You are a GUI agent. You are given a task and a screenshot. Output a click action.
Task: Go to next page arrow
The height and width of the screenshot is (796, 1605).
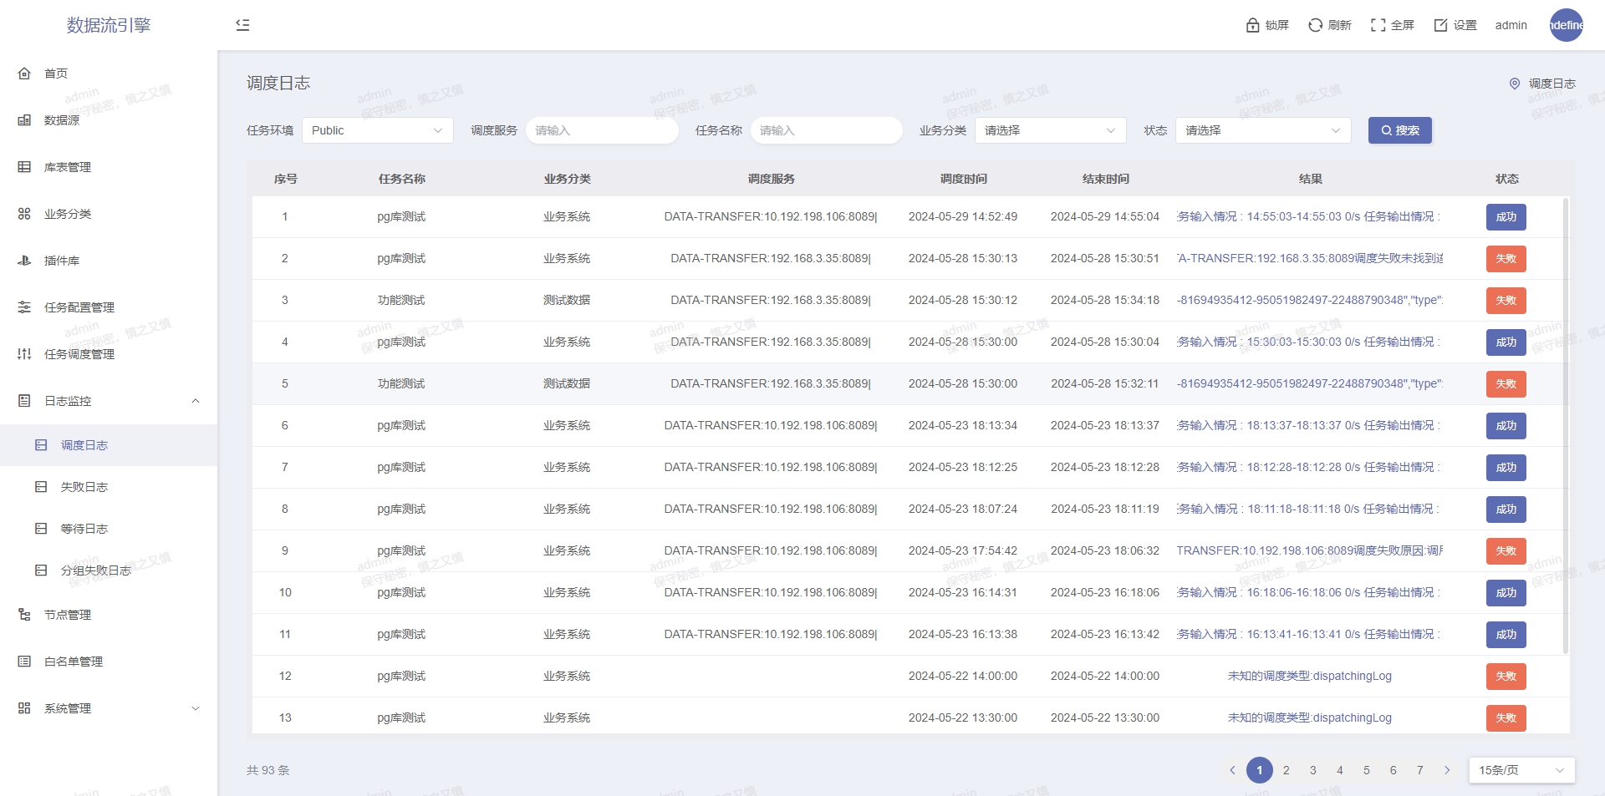coord(1447,770)
